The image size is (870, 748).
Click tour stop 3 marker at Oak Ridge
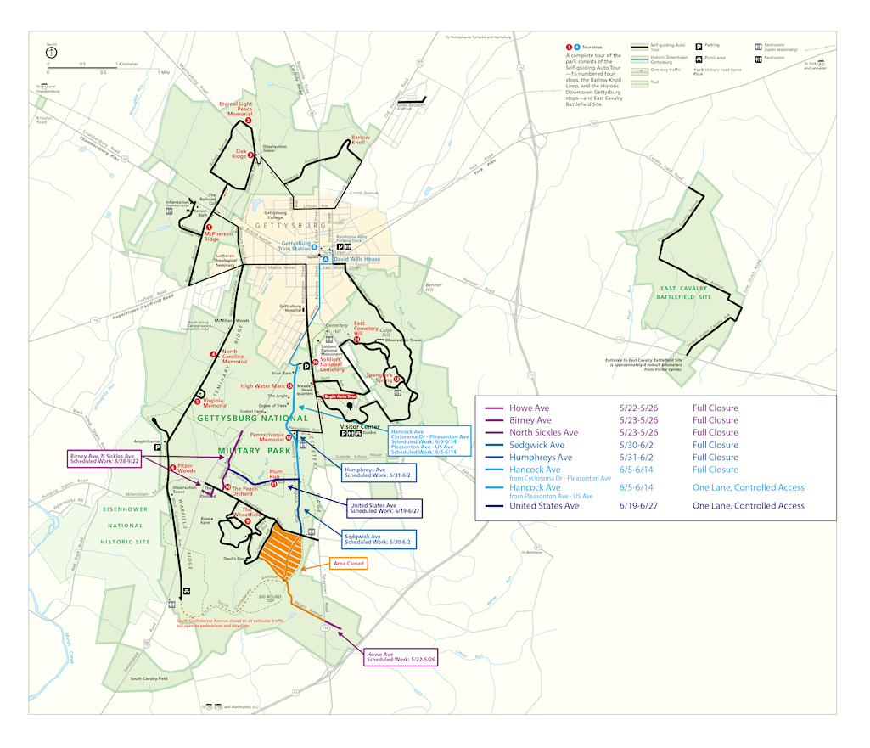pos(250,155)
